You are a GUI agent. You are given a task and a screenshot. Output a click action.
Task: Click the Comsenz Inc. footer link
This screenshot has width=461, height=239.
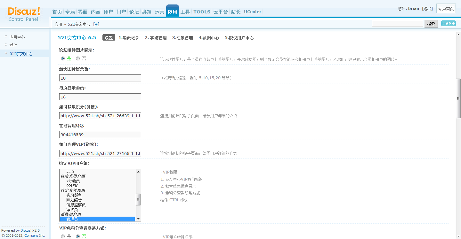point(35,235)
